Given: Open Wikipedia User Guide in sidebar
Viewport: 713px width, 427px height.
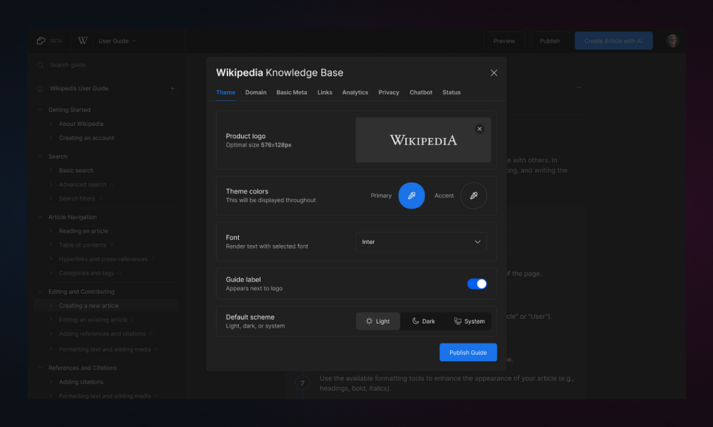Looking at the screenshot, I should (x=79, y=88).
